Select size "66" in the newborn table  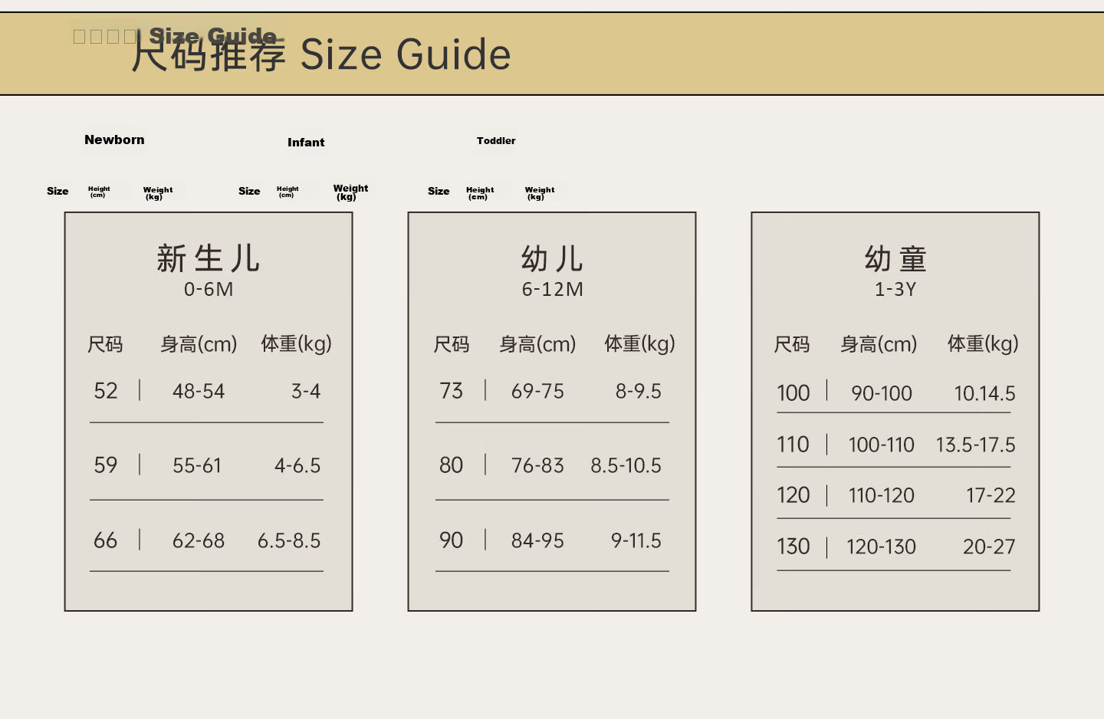tap(106, 540)
